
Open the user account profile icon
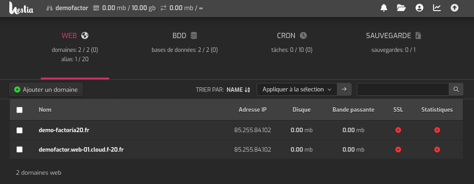point(419,8)
